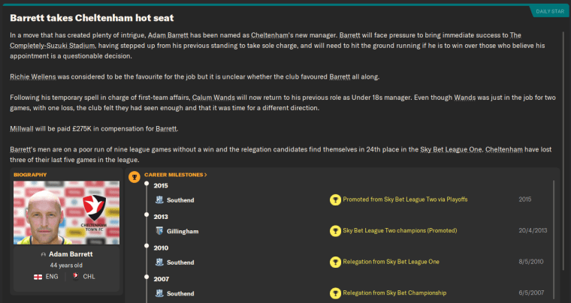Open Richie Wellens profile link
The width and height of the screenshot is (571, 303).
pyautogui.click(x=32, y=77)
